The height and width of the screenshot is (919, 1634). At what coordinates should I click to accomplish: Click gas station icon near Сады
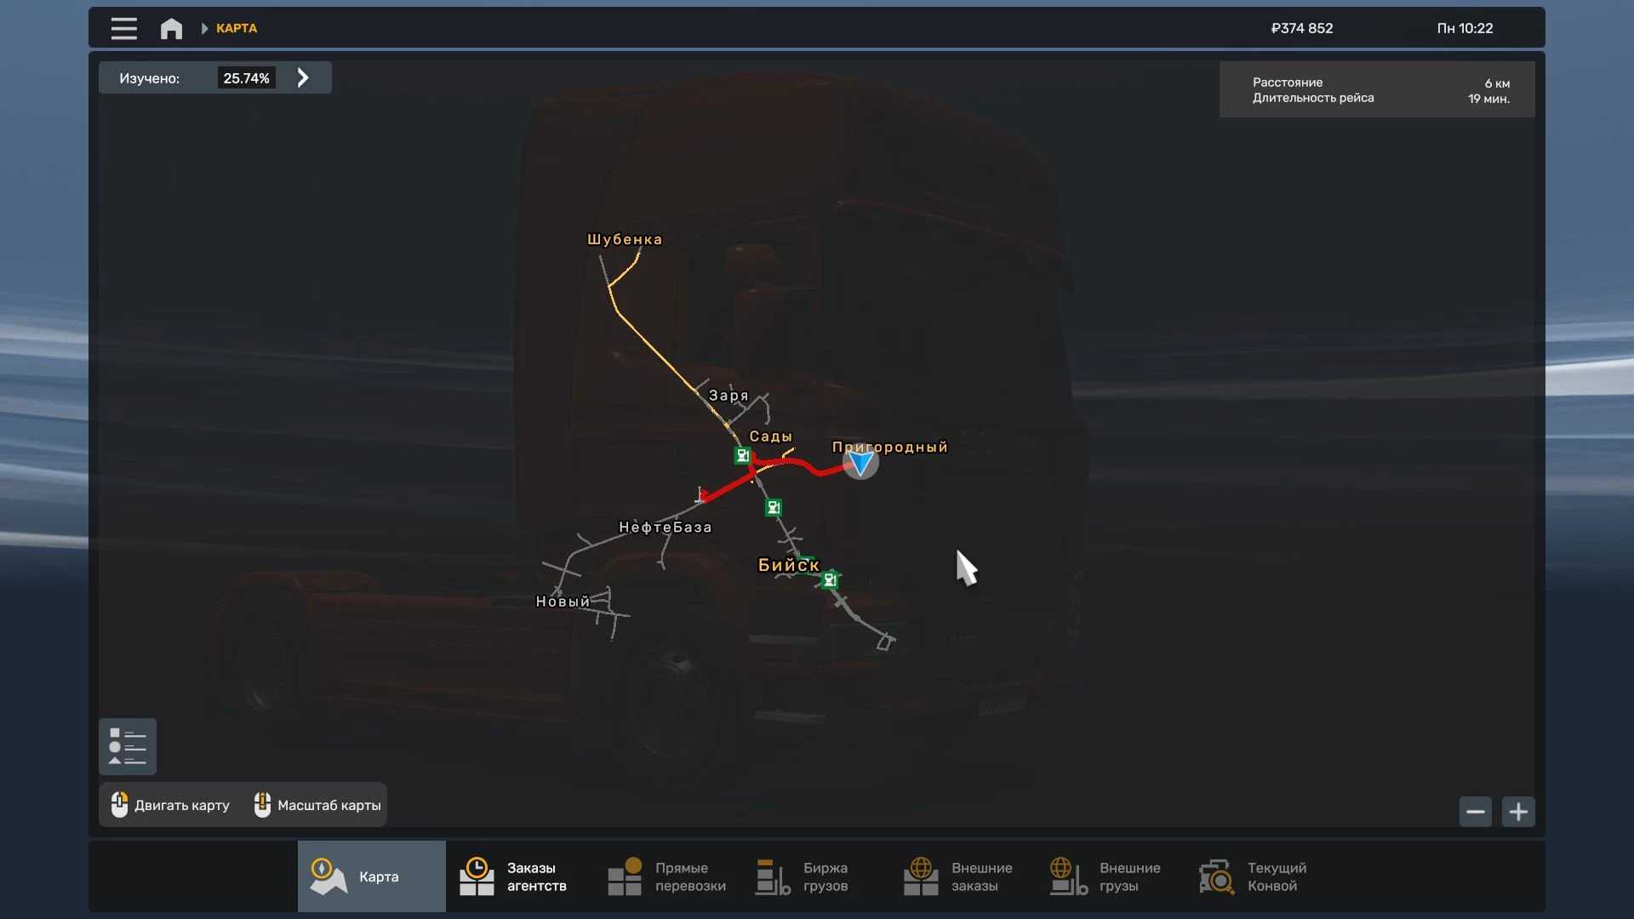coord(742,455)
